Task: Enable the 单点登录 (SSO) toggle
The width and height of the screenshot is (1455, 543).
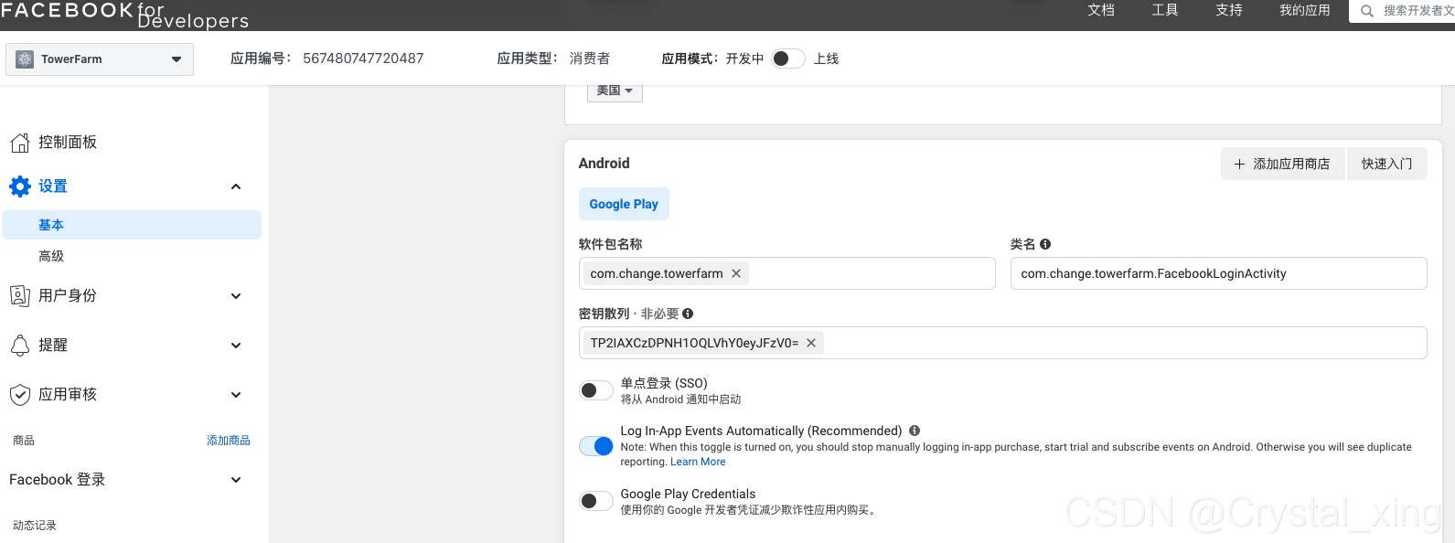Action: (x=596, y=390)
